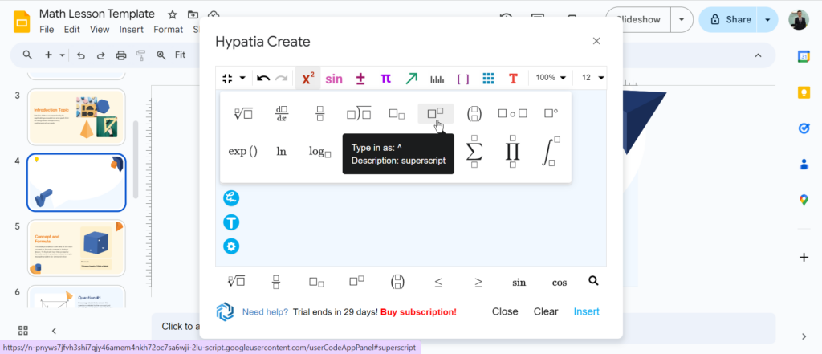Insert less-than-or-equal symbol from quick bar

[438, 283]
